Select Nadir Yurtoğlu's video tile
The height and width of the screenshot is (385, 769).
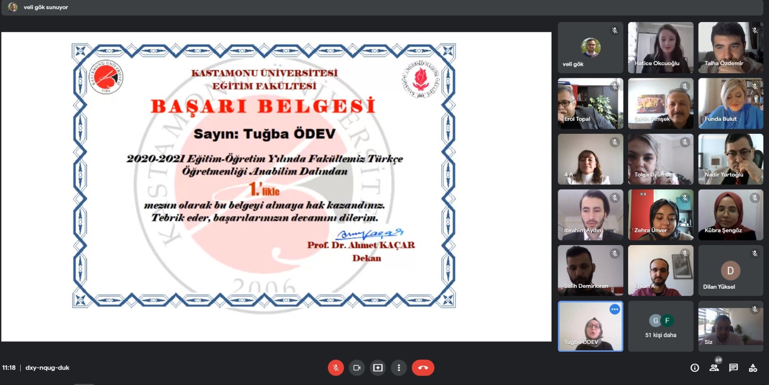pyautogui.click(x=730, y=159)
